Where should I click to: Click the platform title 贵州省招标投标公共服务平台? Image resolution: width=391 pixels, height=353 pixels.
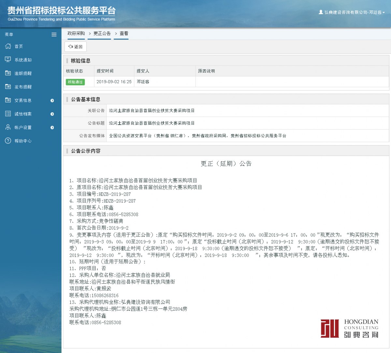[62, 10]
